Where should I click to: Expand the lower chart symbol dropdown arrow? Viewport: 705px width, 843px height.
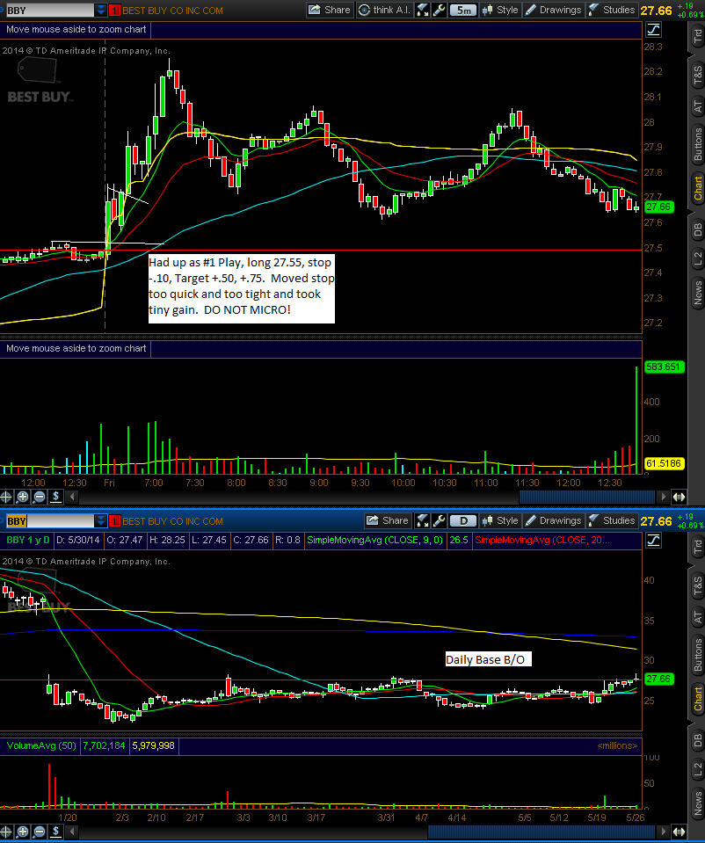pyautogui.click(x=100, y=521)
